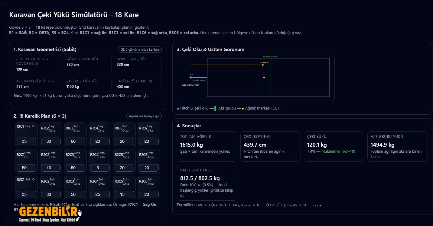Image resolution: width=433 pixels, height=226 pixels.
Task: Click the yellow CG arrow line
Action: pyautogui.click(x=227, y=65)
